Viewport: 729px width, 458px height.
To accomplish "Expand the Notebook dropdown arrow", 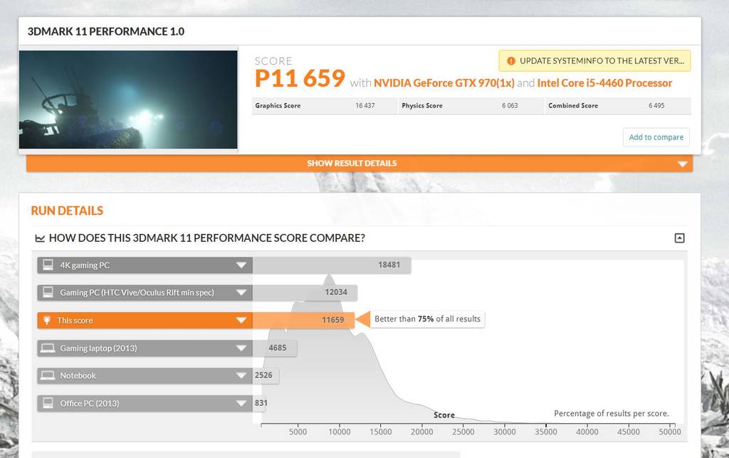I will (241, 376).
